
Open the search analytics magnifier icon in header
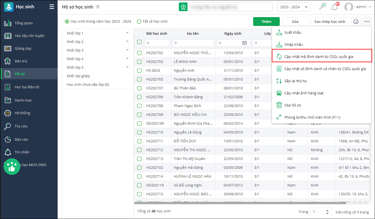tap(323, 7)
